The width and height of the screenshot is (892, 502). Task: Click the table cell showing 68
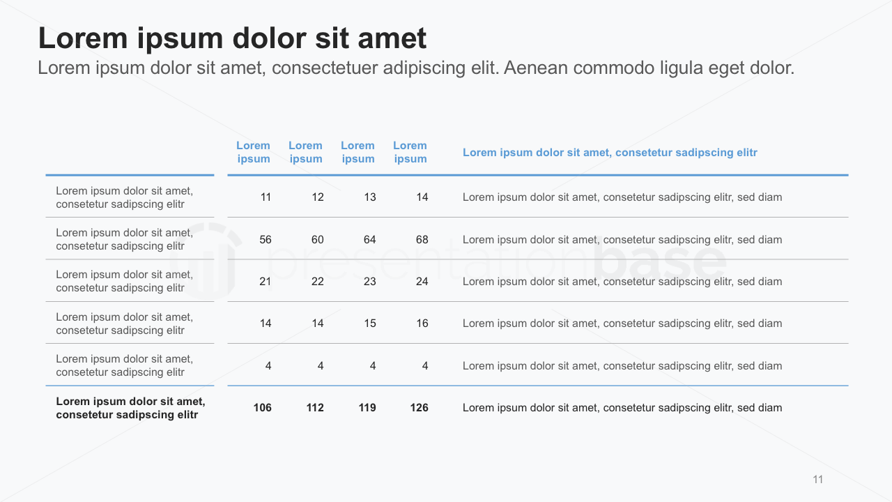click(422, 240)
